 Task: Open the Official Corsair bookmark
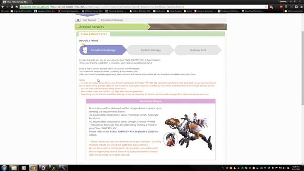point(92,11)
